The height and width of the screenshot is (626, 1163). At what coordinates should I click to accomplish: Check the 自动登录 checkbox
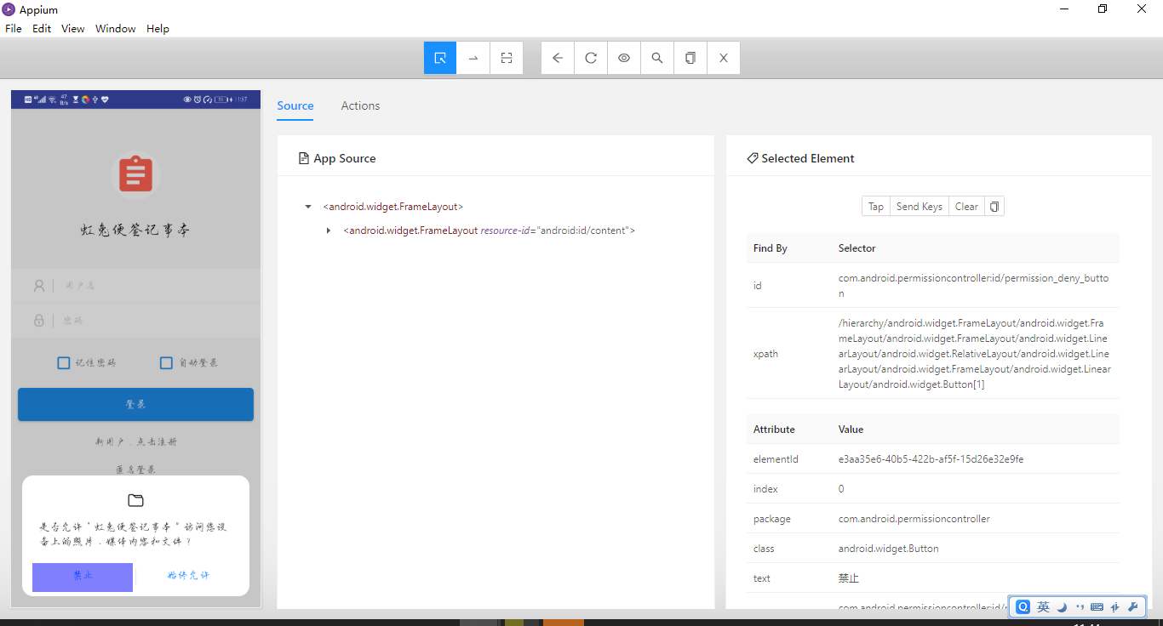(167, 363)
